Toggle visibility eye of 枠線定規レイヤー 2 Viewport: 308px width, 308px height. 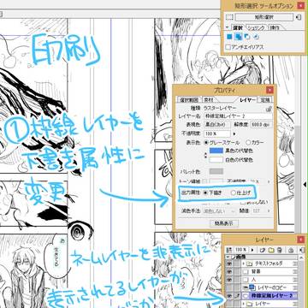228,297
